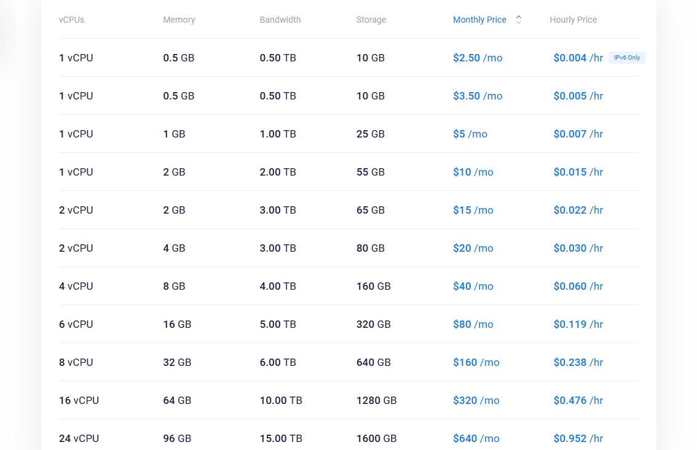This screenshot has width=697, height=450.
Task: Select the Memory column header
Action: 179,20
